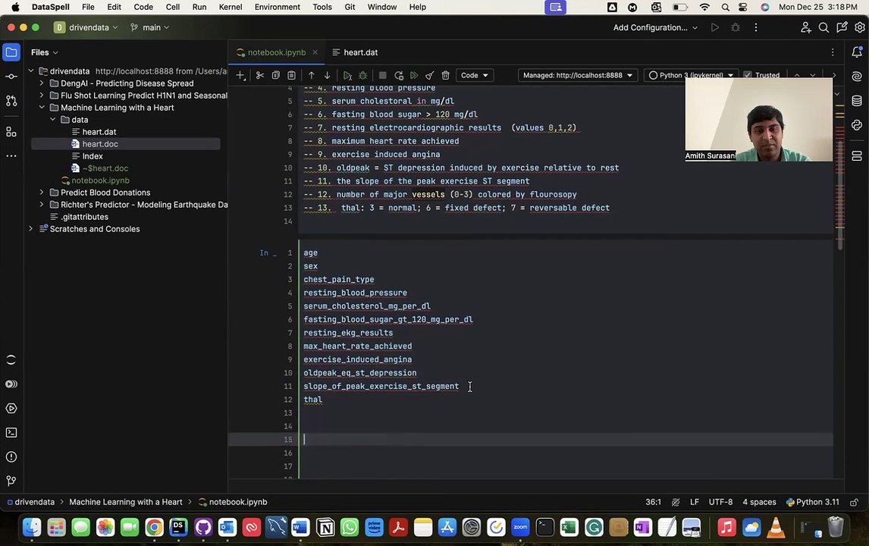
Task: Select .gitattributes in file tree
Action: click(x=84, y=217)
